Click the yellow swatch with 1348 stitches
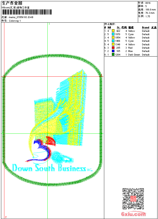 tap(113, 44)
